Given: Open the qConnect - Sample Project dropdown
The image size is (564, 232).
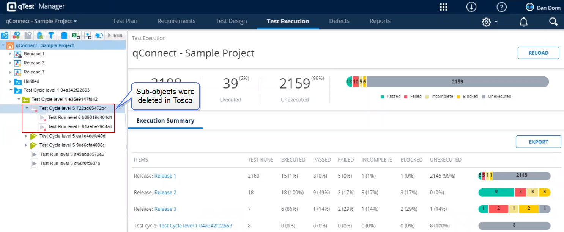Looking at the screenshot, I should coord(41,21).
